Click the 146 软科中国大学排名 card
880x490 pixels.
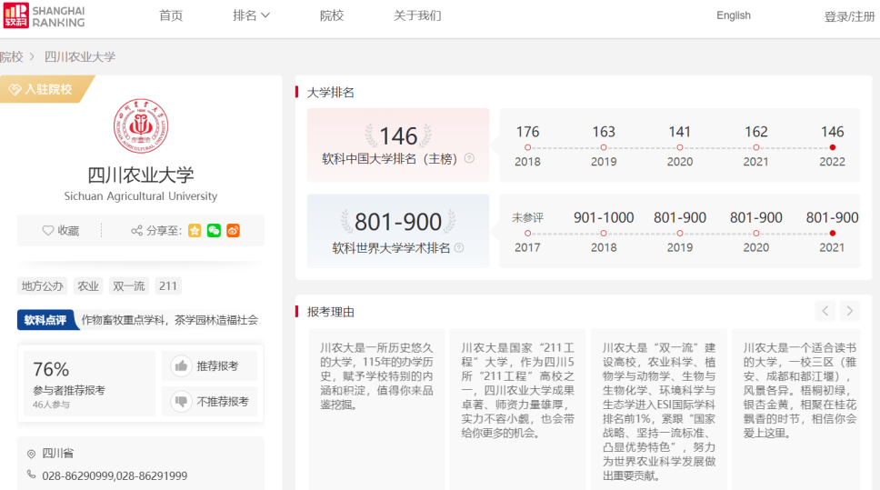click(398, 145)
